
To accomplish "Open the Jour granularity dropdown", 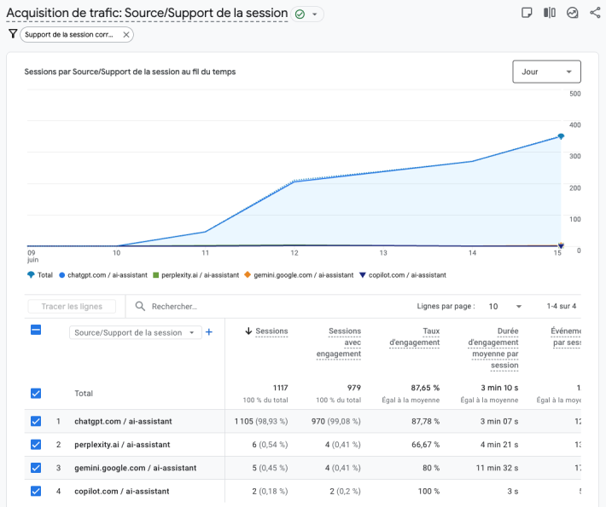I will point(546,72).
